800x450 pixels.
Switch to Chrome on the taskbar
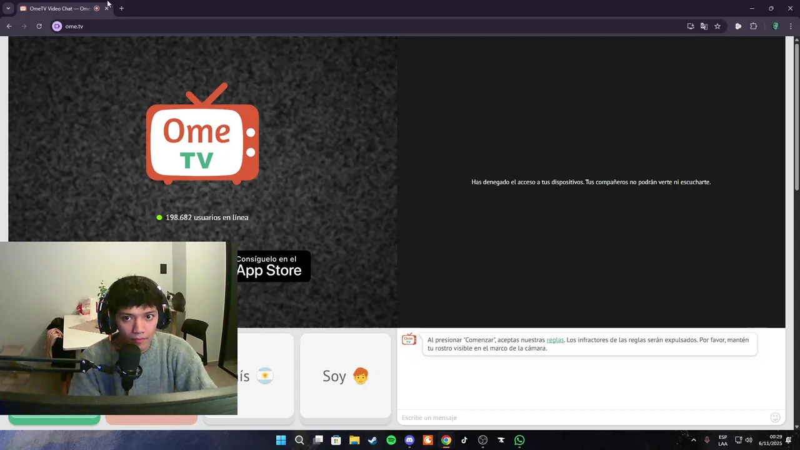446,440
